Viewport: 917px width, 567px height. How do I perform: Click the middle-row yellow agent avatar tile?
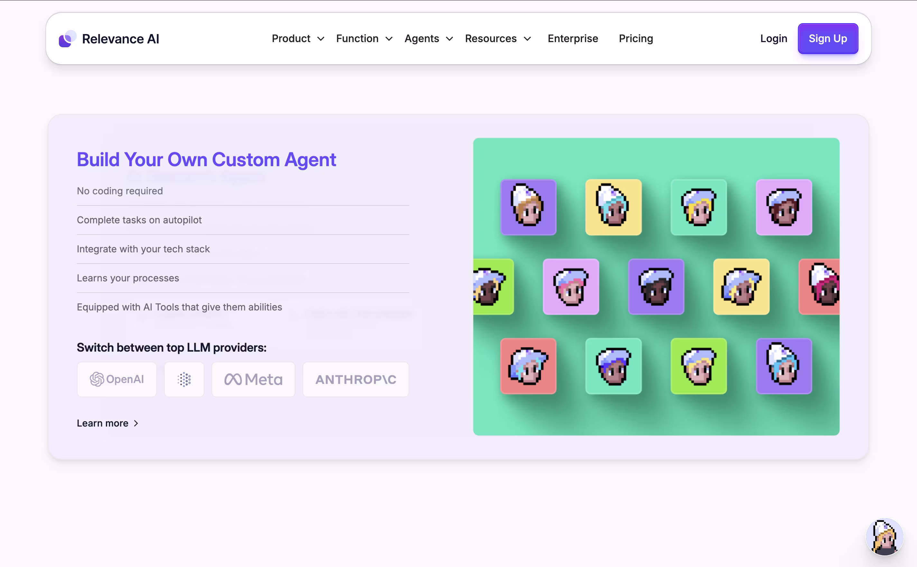coord(741,287)
